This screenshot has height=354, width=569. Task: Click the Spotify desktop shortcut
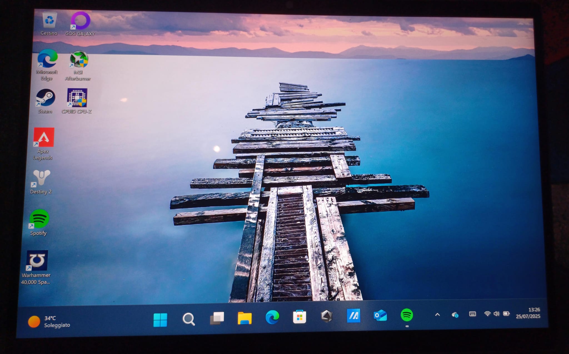[x=39, y=219]
